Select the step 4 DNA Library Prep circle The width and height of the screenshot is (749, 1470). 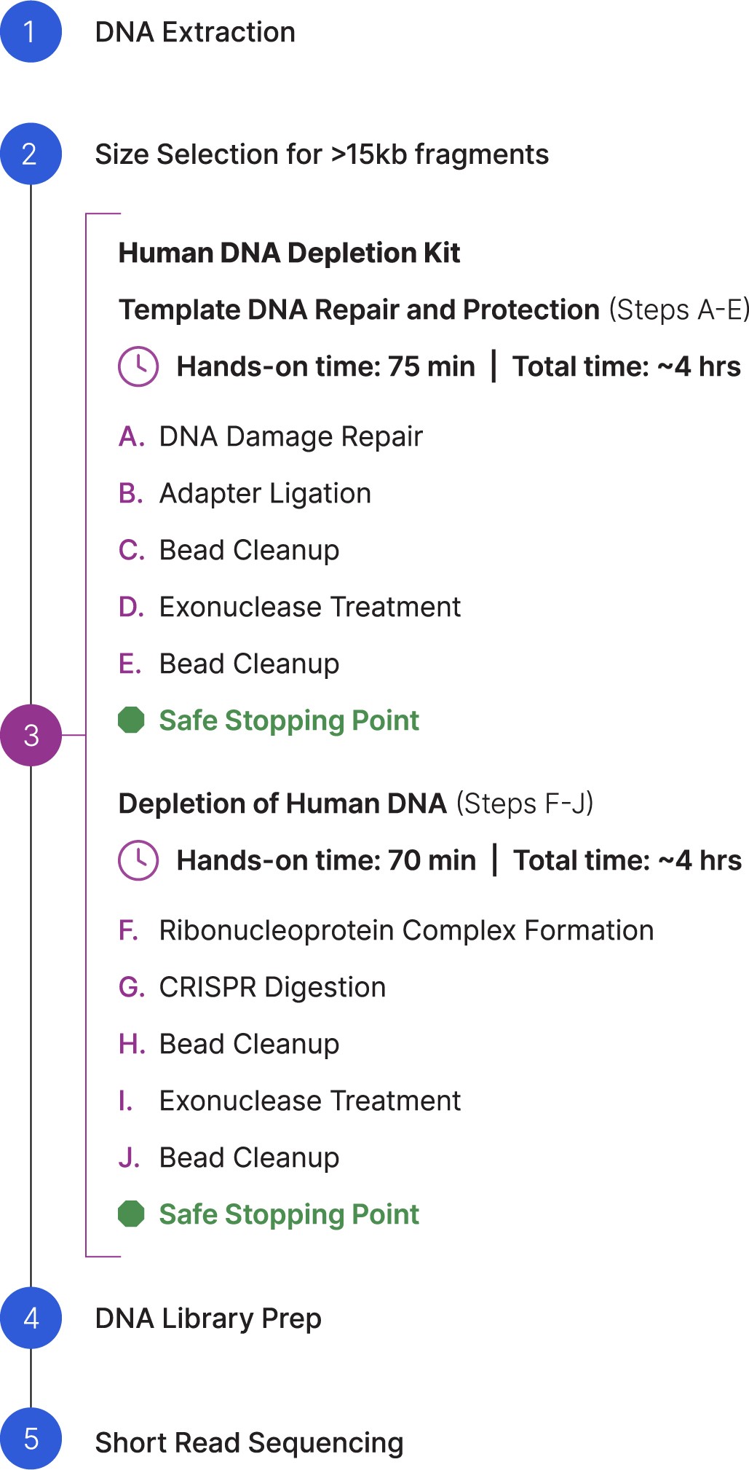click(31, 1317)
